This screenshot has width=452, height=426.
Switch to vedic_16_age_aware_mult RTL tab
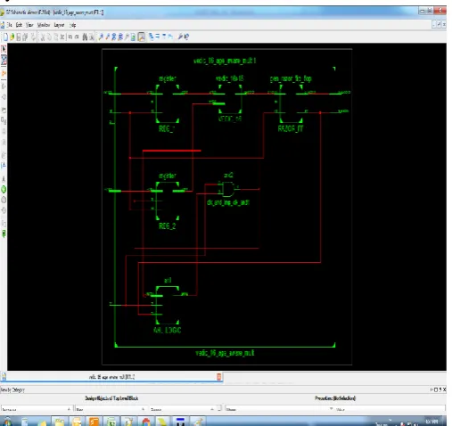[x=111, y=377]
